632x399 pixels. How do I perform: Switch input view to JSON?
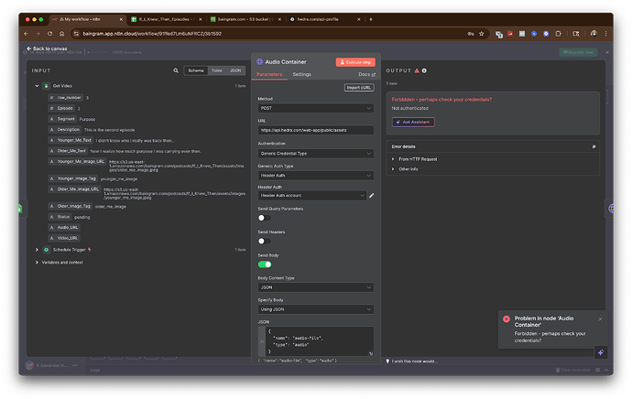[x=235, y=70]
